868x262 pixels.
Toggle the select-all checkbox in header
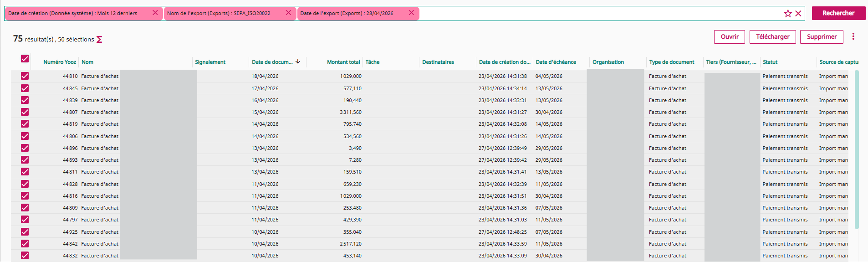[25, 59]
